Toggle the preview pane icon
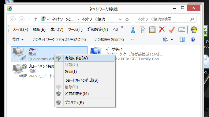Viewport: 209px width, 117px height. (x=182, y=40)
